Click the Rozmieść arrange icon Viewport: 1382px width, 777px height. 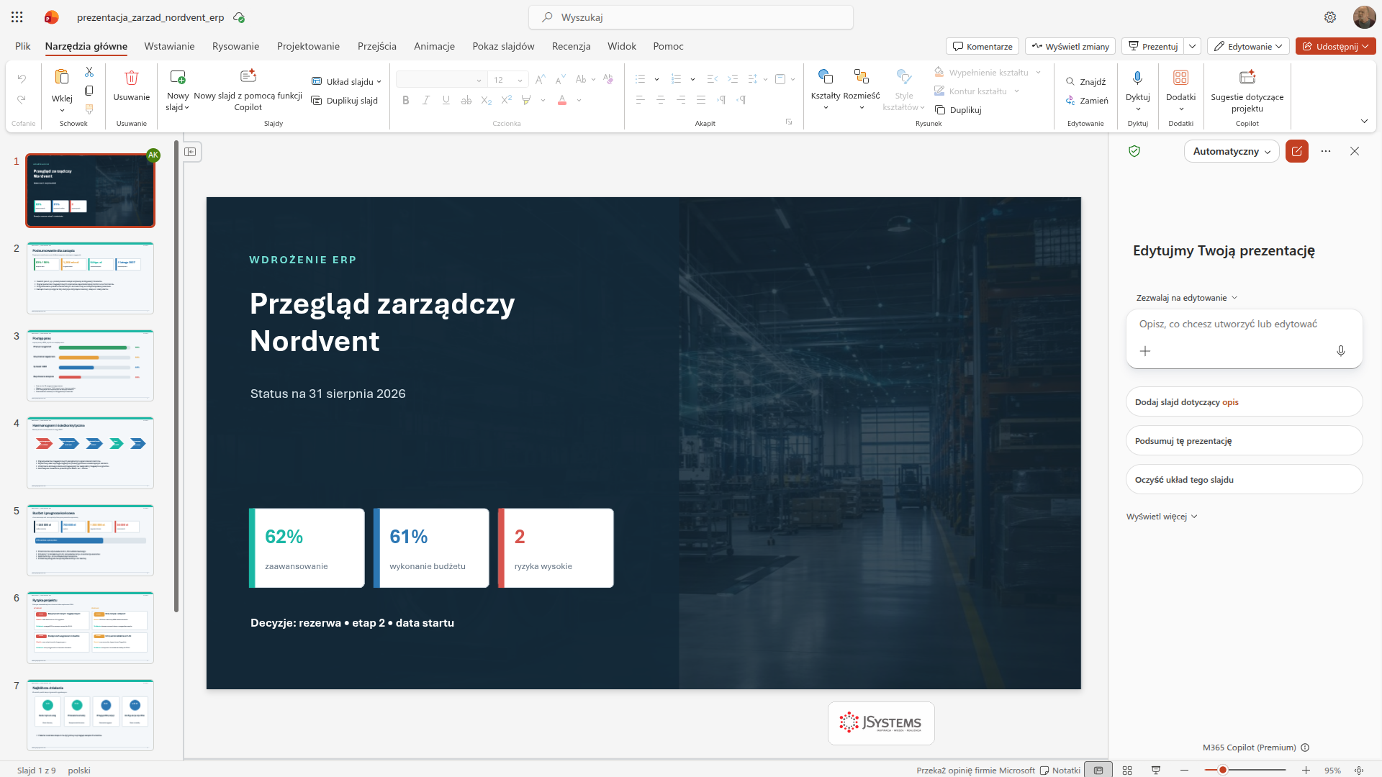tap(862, 76)
